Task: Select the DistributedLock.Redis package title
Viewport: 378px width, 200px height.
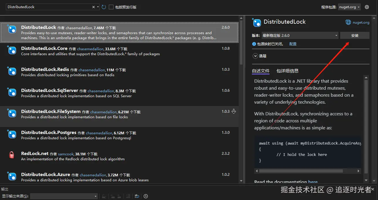Action: pyautogui.click(x=45, y=69)
